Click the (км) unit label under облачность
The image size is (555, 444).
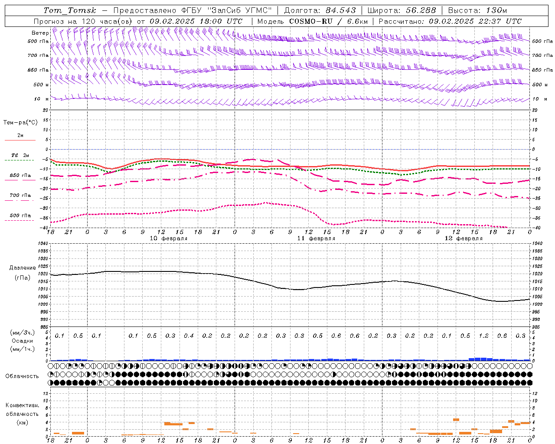pyautogui.click(x=22, y=422)
